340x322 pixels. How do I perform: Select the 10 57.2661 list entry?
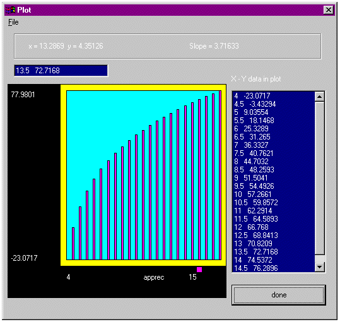coord(273,194)
